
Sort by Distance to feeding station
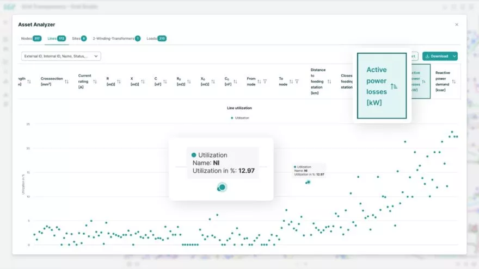click(329, 82)
